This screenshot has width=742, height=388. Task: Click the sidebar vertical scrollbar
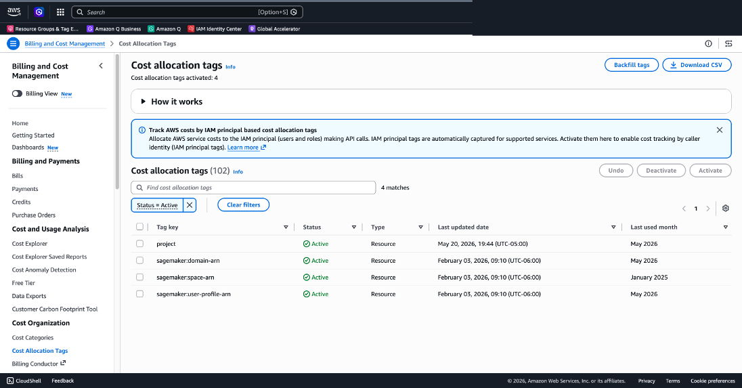tap(117, 122)
